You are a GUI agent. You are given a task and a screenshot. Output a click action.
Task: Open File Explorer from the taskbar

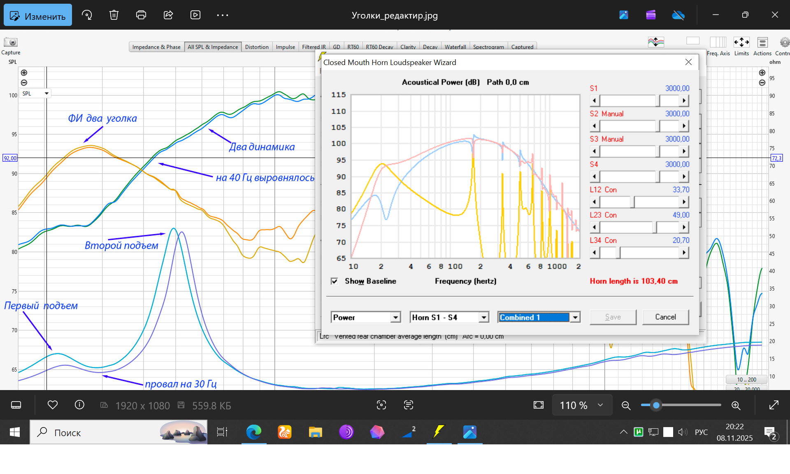point(316,432)
